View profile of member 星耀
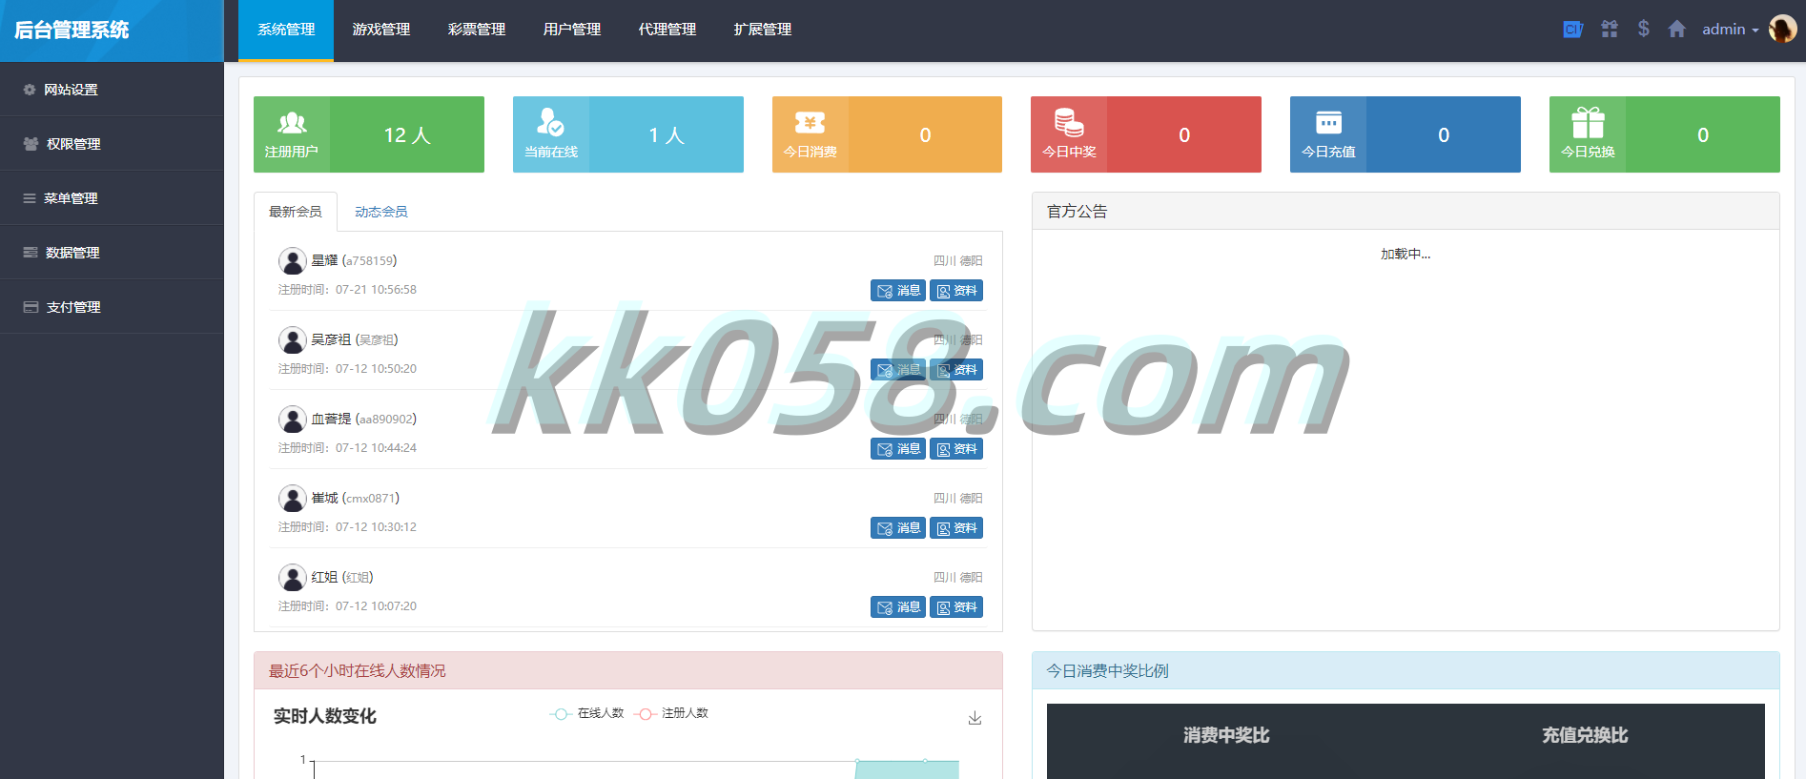Screen dimensions: 1806x779 956,291
